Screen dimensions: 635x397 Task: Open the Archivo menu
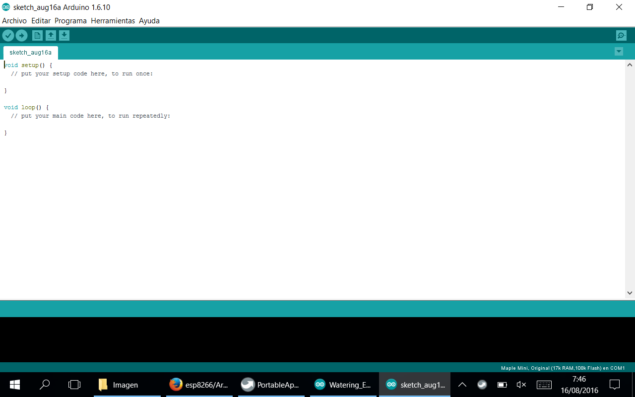[x=14, y=21]
